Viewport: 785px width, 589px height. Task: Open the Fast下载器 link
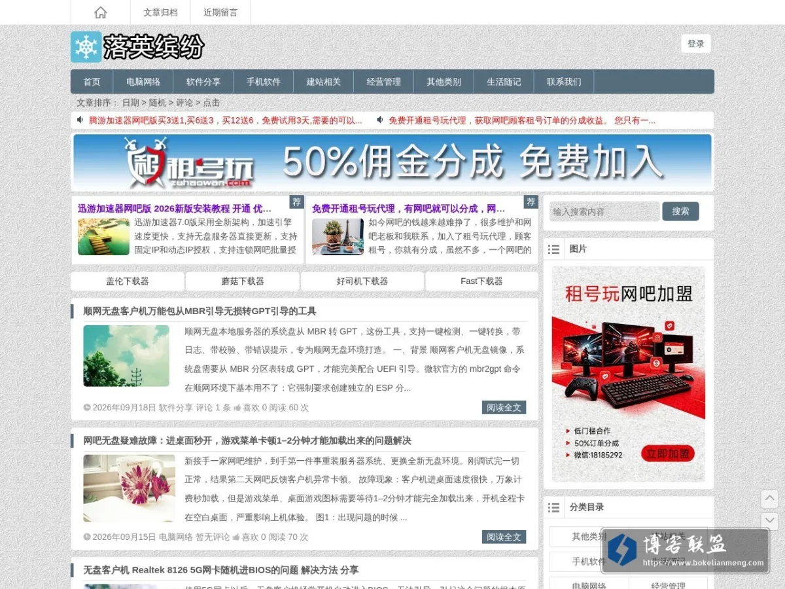(481, 281)
